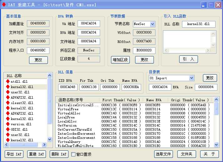Click the Size field showing 00000084

[206, 87]
